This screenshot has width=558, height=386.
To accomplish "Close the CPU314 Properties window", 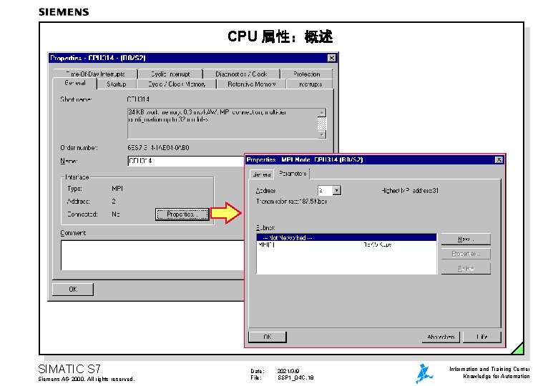I will (x=332, y=58).
